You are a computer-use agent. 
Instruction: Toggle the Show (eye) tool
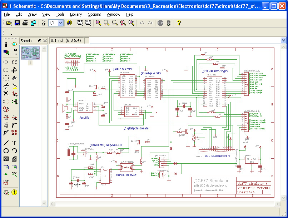pyautogui.click(x=14, y=44)
